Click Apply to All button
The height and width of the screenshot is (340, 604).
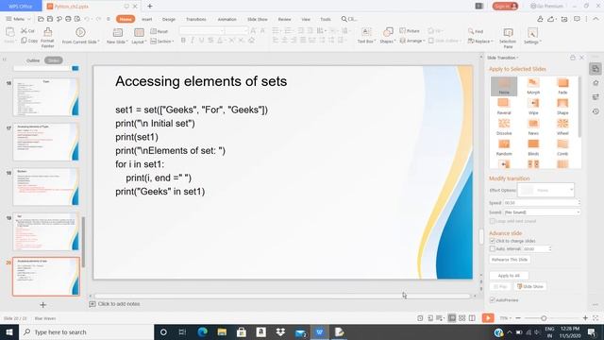[x=509, y=276]
